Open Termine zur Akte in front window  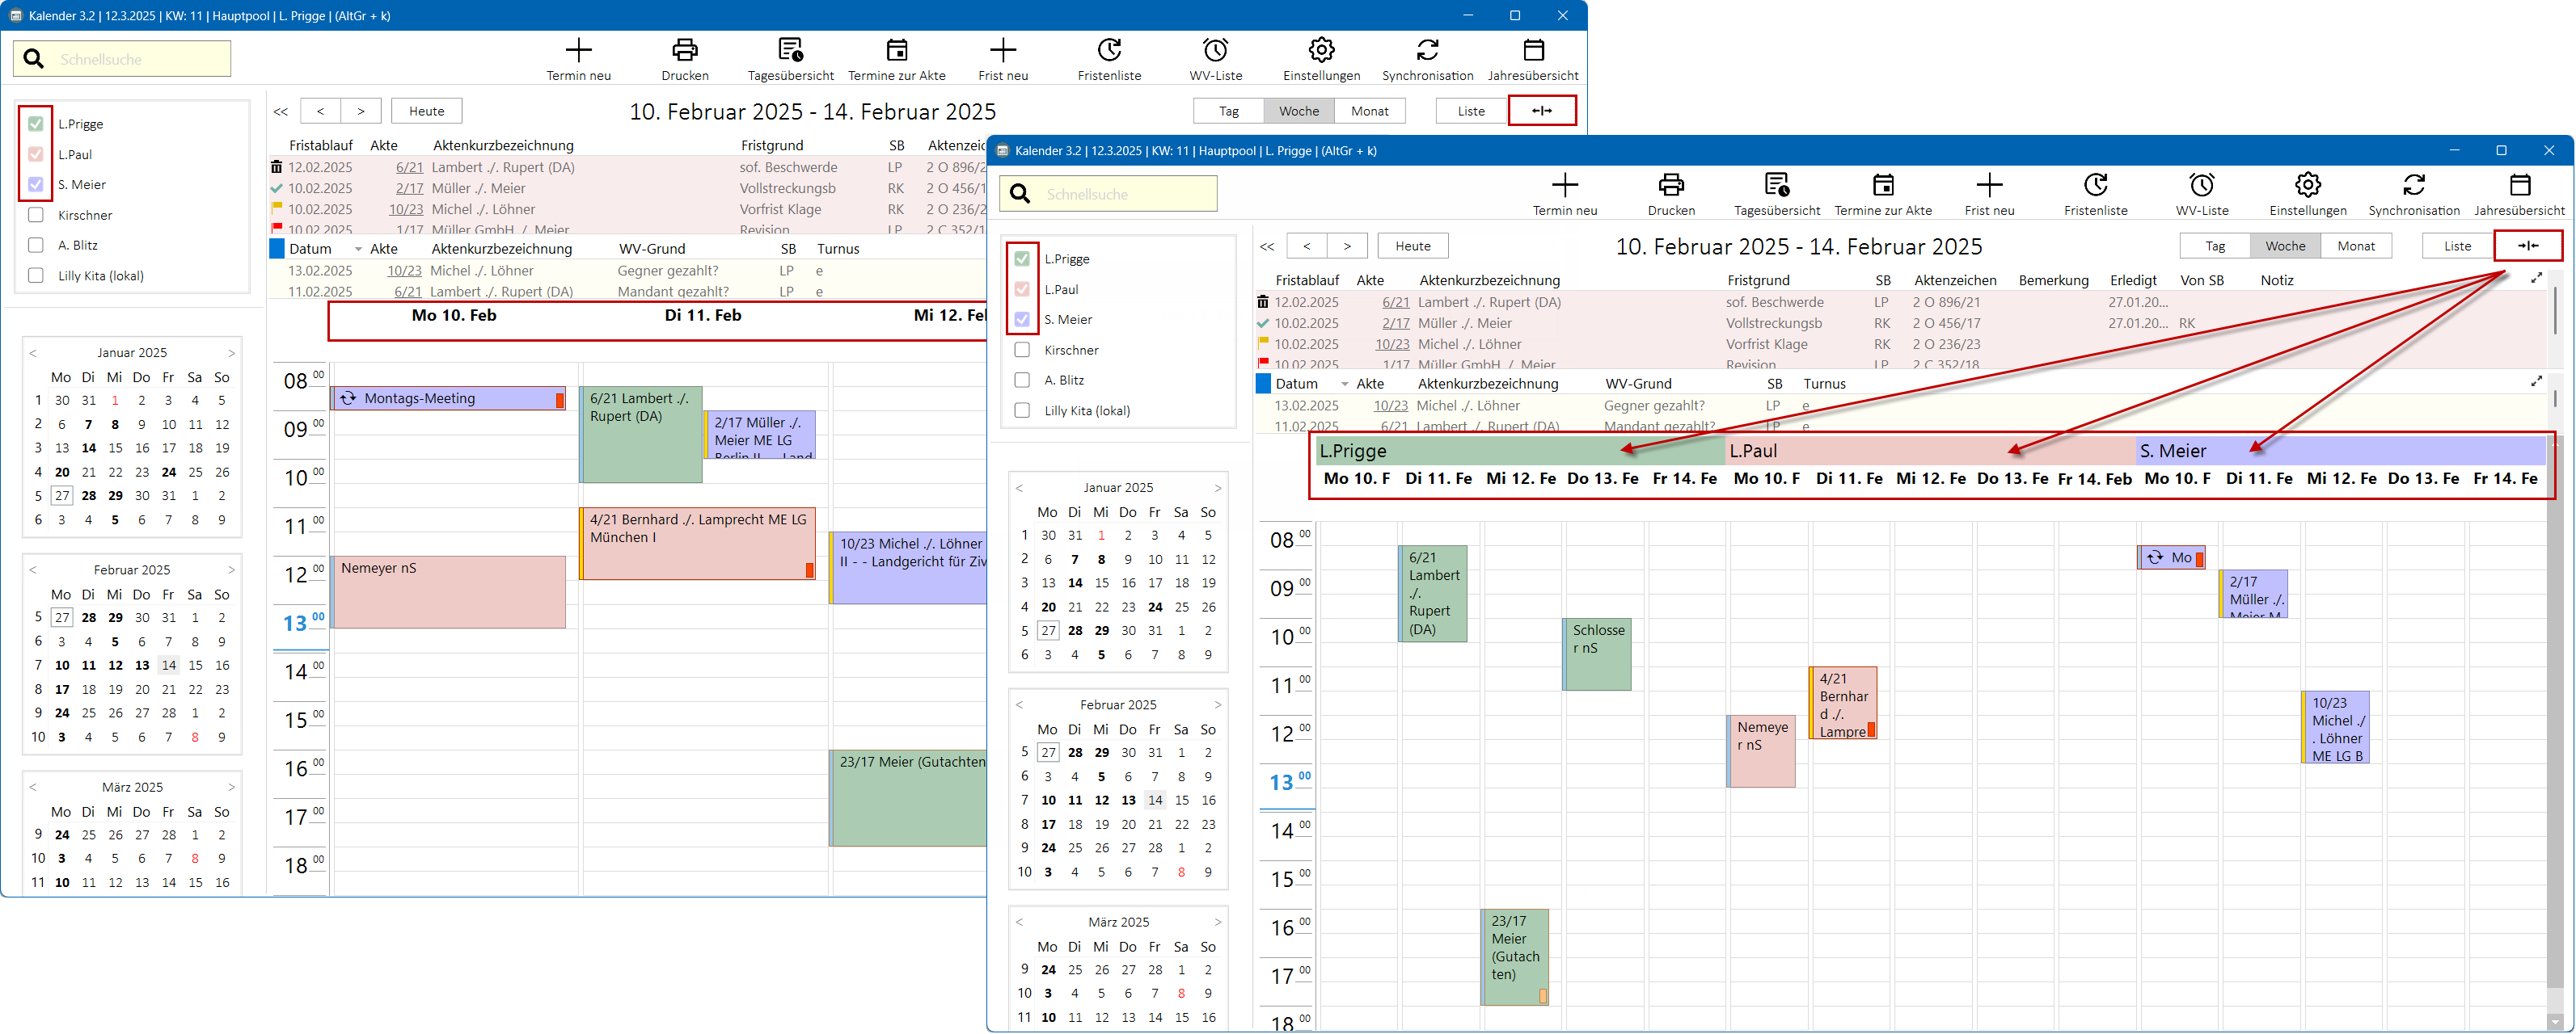(x=1883, y=185)
